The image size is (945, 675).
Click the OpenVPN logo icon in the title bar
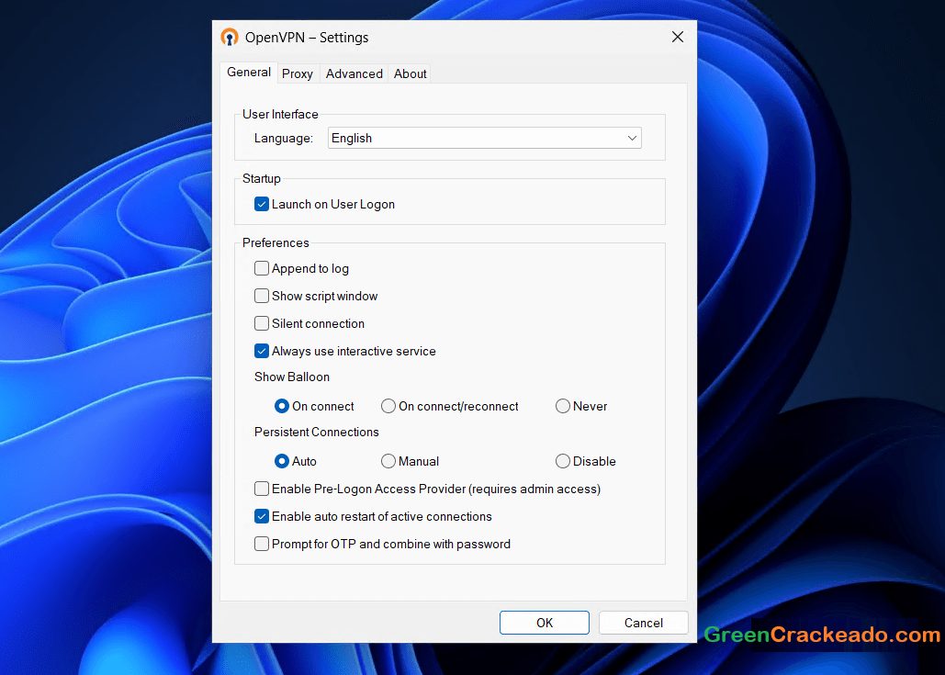[230, 37]
